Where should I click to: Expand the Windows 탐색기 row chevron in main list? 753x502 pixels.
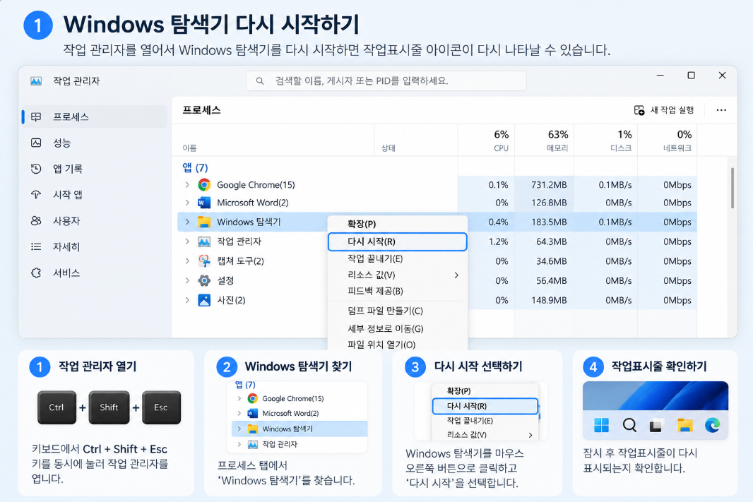187,222
